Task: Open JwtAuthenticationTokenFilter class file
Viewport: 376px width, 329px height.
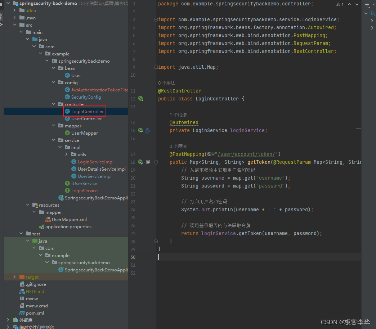Action: tap(97, 90)
